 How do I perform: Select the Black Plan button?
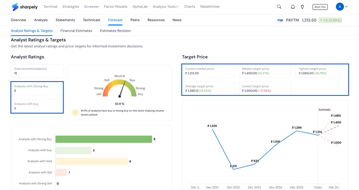320,7
